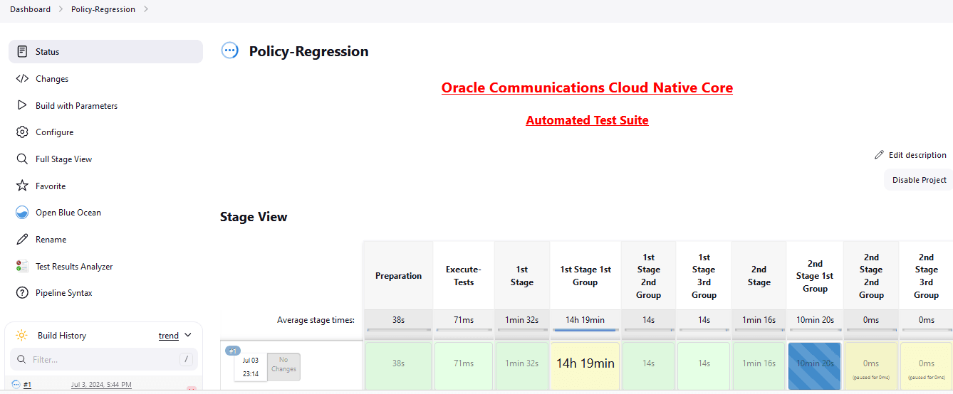Click the running status icon for build #1 in history
This screenshot has height=394, width=953.
tap(16, 385)
